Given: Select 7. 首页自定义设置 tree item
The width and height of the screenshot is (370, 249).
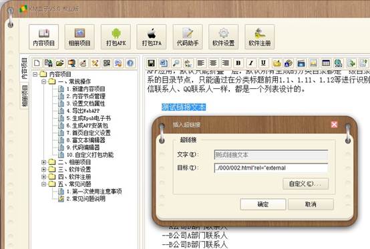Looking at the screenshot, I should pyautogui.click(x=88, y=133).
